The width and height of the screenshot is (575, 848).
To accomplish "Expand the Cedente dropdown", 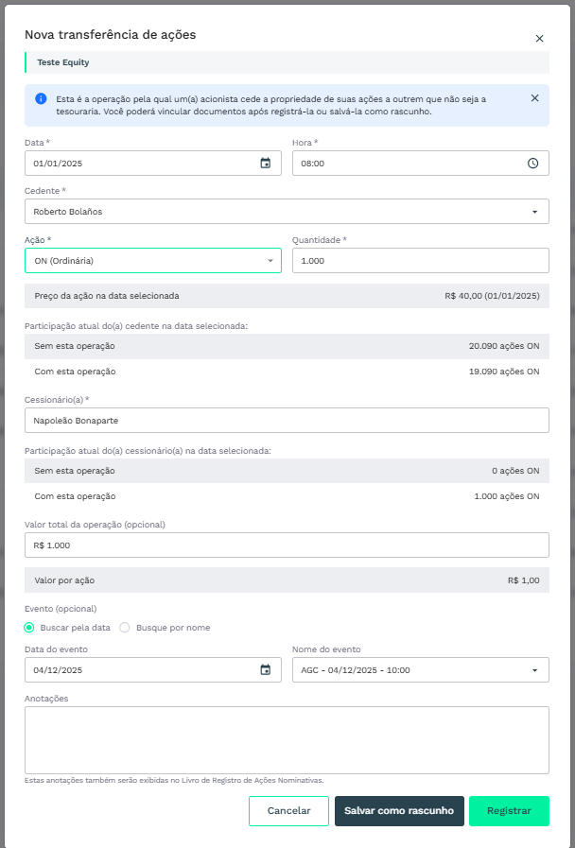I will tap(533, 212).
